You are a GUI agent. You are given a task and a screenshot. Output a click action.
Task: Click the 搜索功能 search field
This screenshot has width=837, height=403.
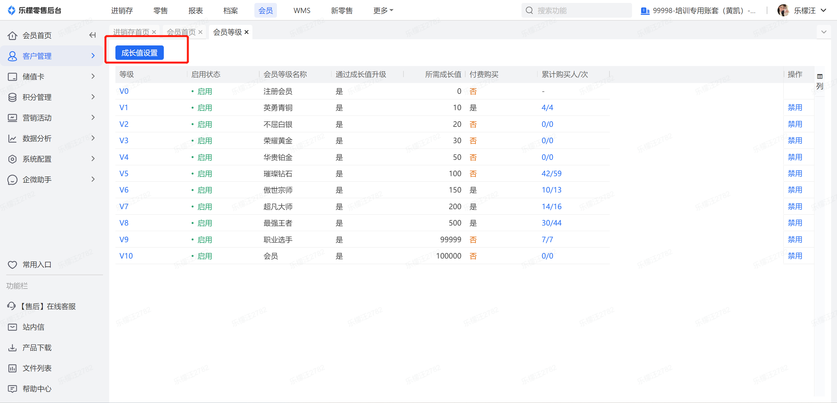[576, 10]
